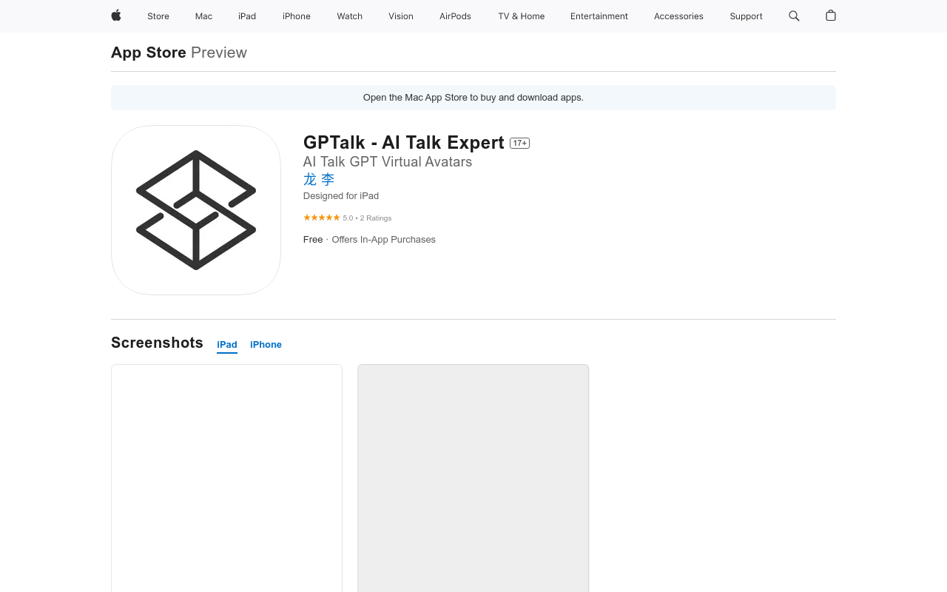Open the Support menu

pyautogui.click(x=746, y=16)
